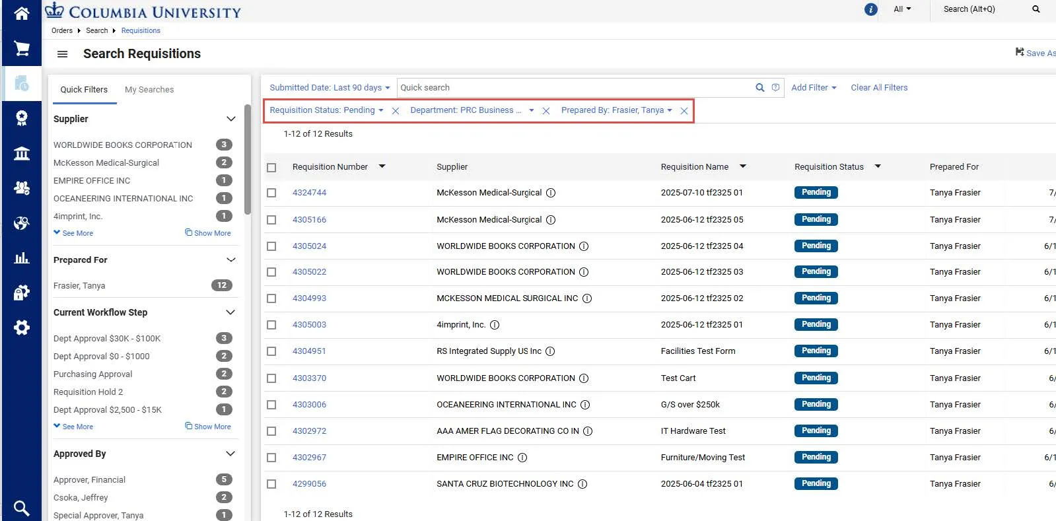Screen dimensions: 1056x521
Task: Toggle the hamburger menu beside Search Requisitions
Action: pos(63,54)
